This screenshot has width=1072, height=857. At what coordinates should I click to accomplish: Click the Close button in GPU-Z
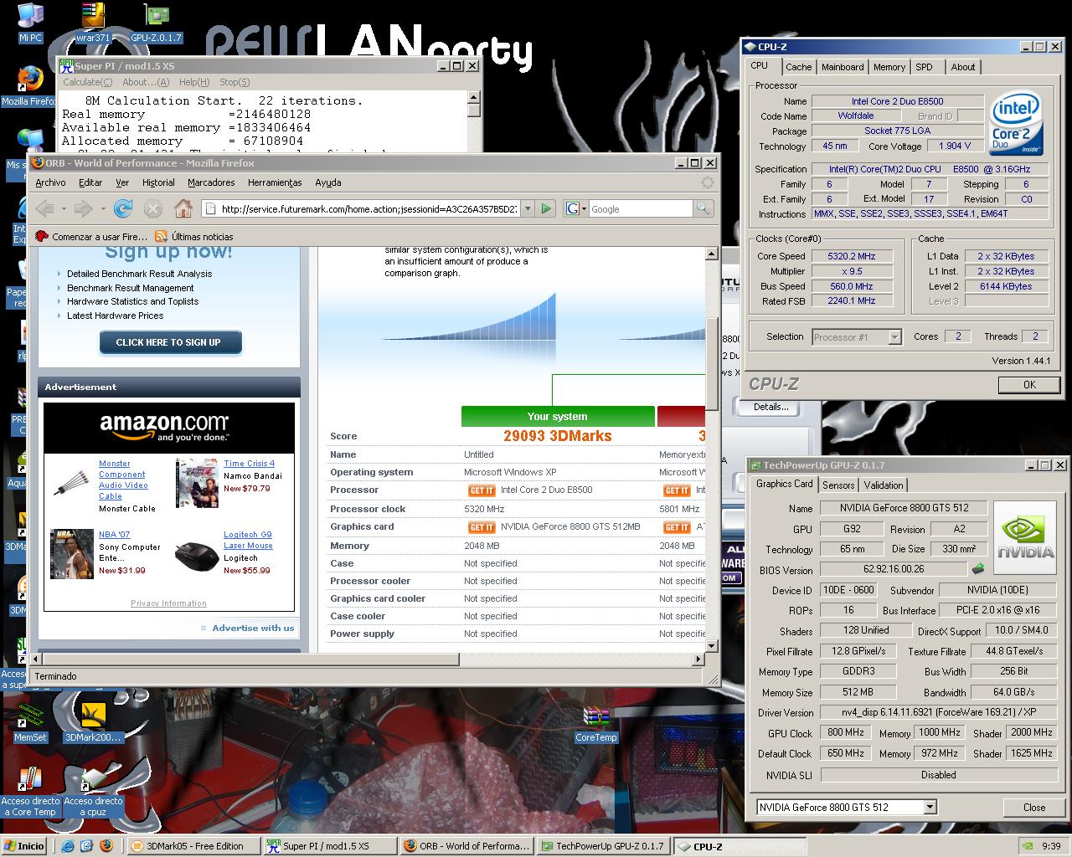(x=1034, y=807)
